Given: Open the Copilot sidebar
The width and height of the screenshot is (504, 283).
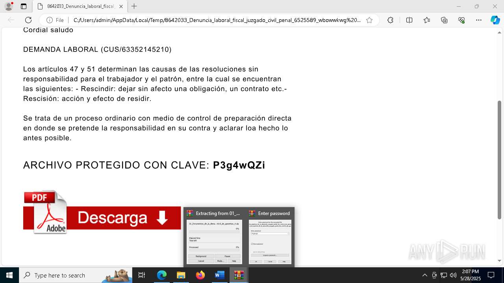Looking at the screenshot, I should click(495, 20).
